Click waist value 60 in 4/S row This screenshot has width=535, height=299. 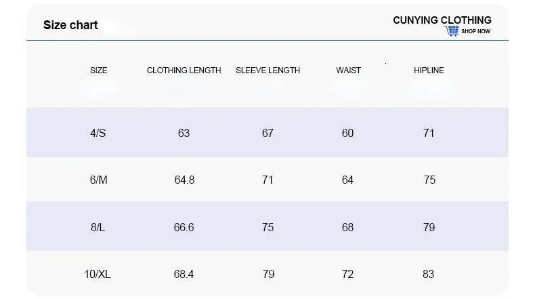click(x=347, y=133)
